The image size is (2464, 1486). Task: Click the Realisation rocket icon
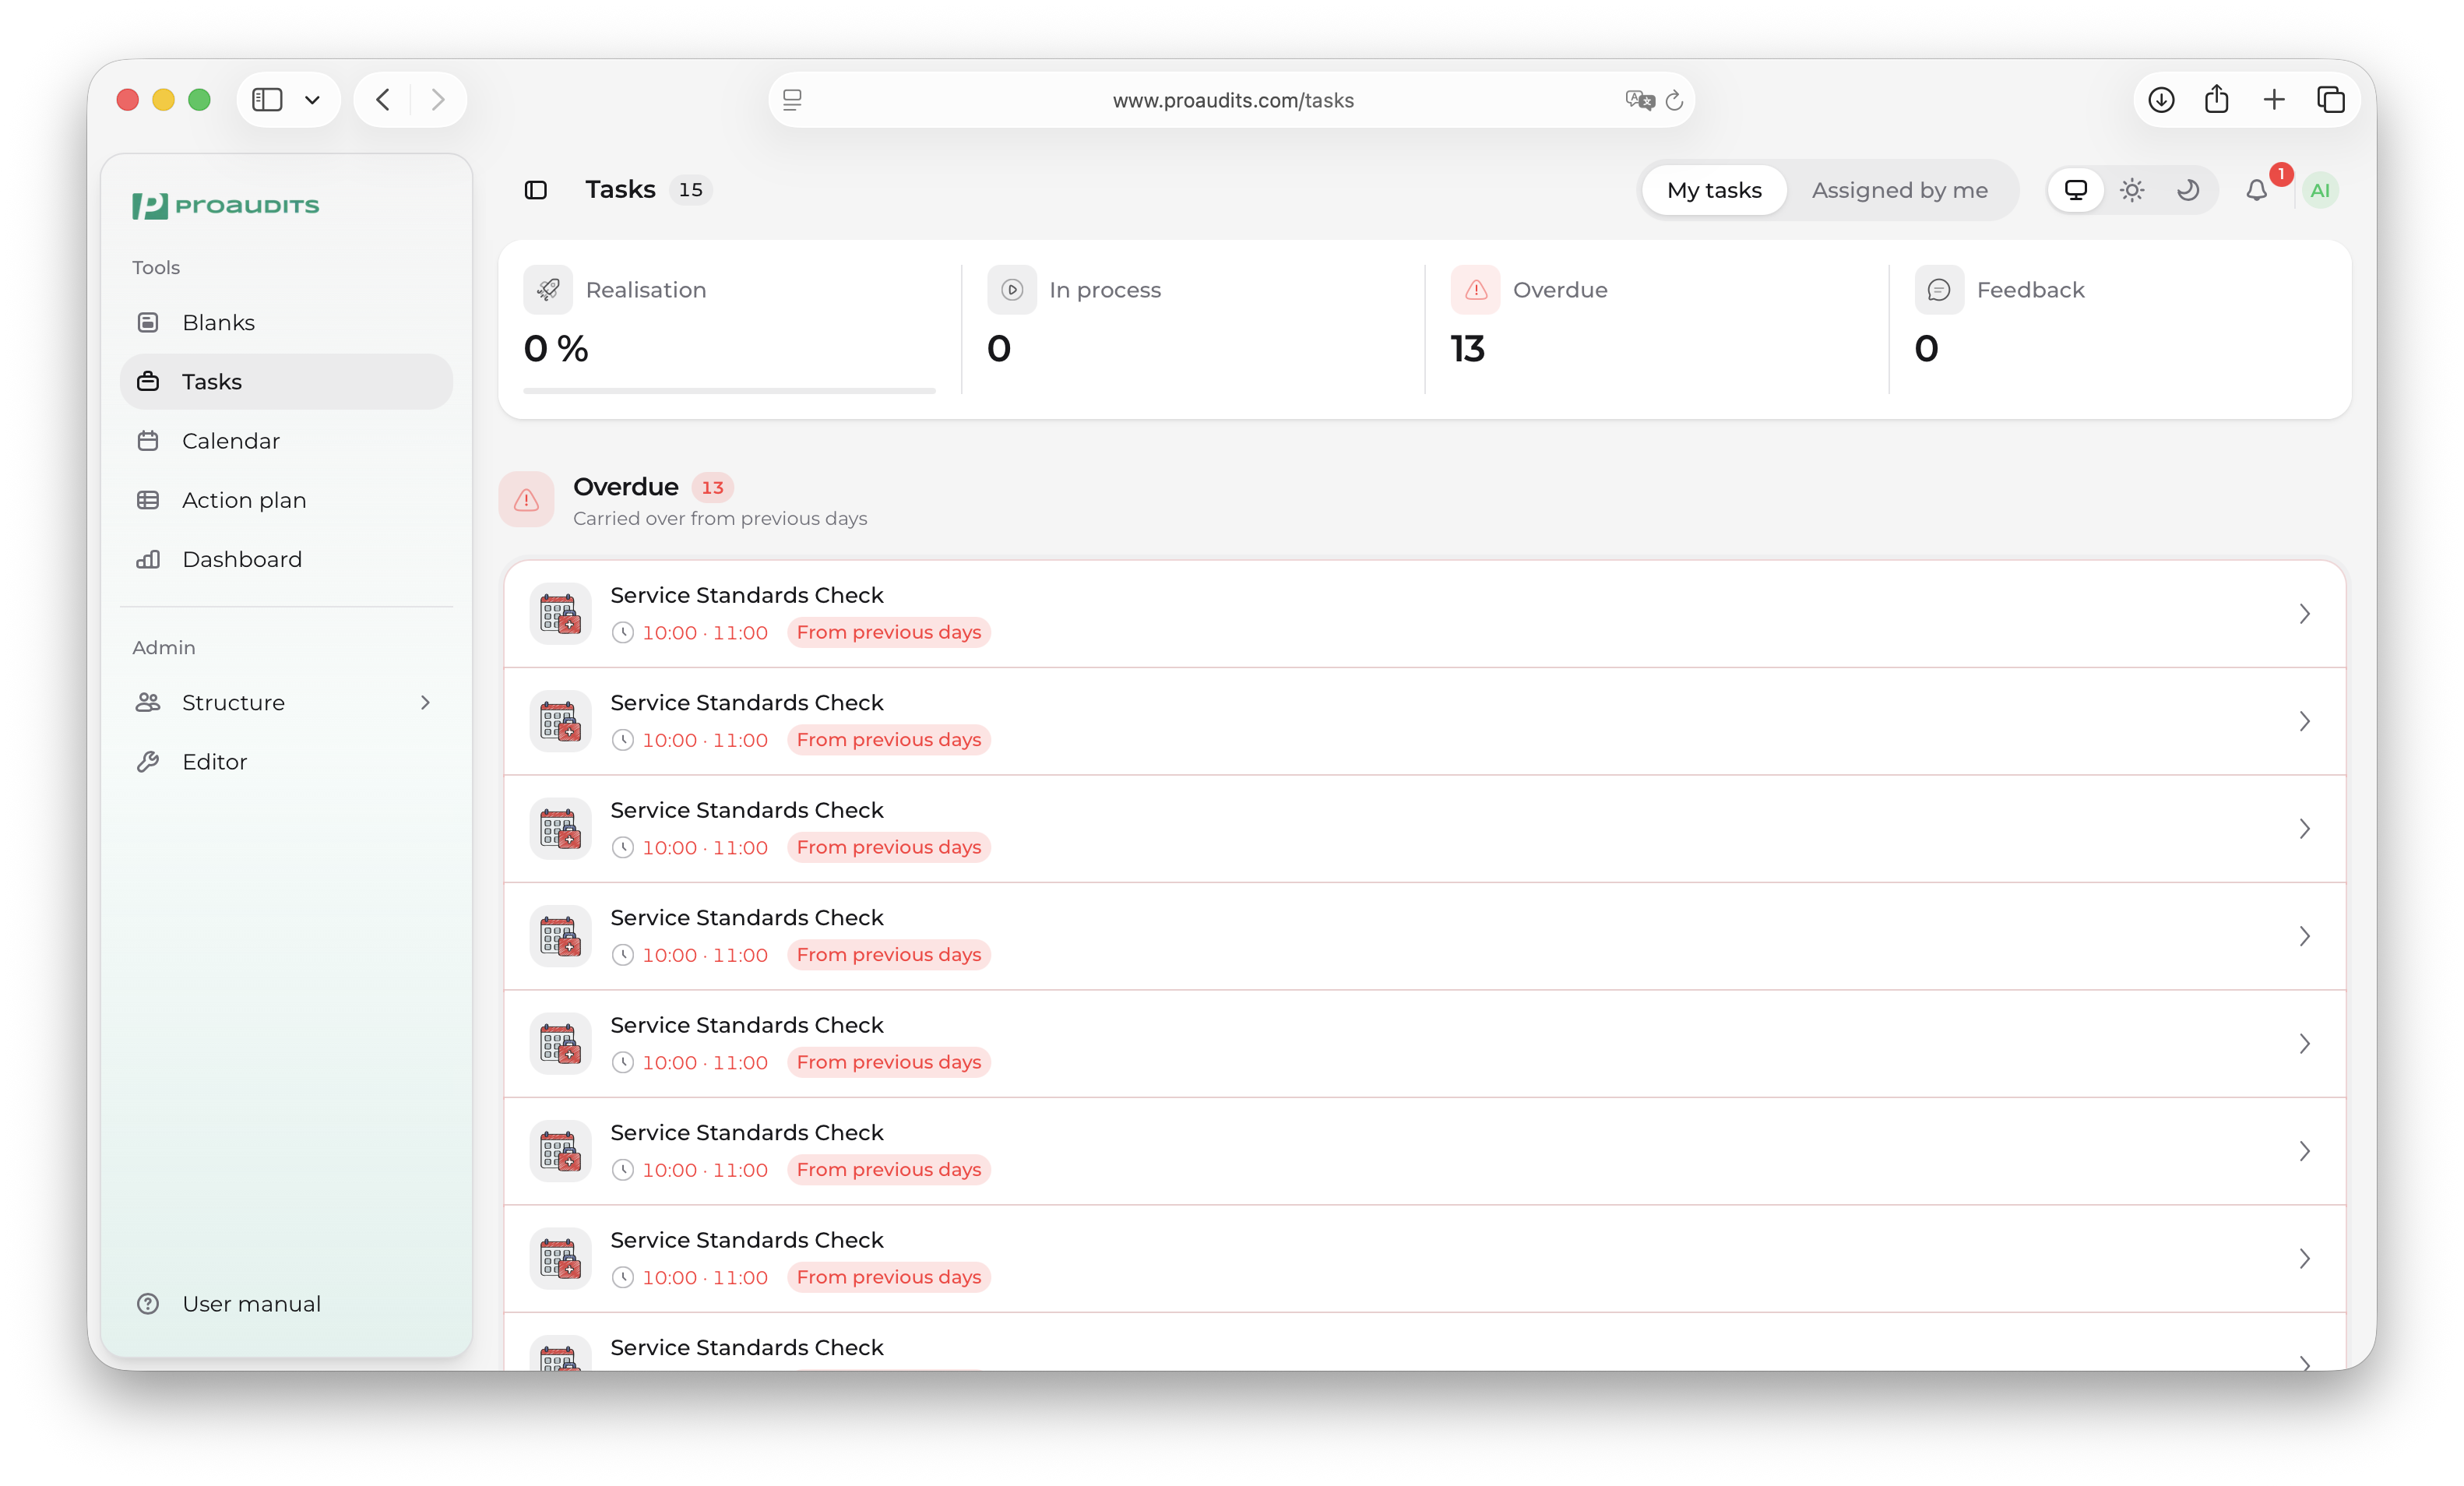(548, 290)
